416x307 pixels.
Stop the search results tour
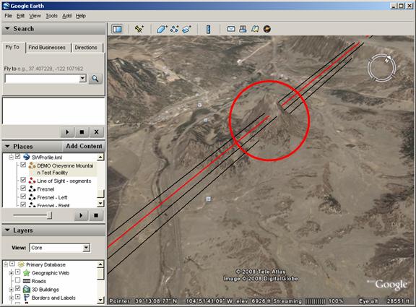82,132
